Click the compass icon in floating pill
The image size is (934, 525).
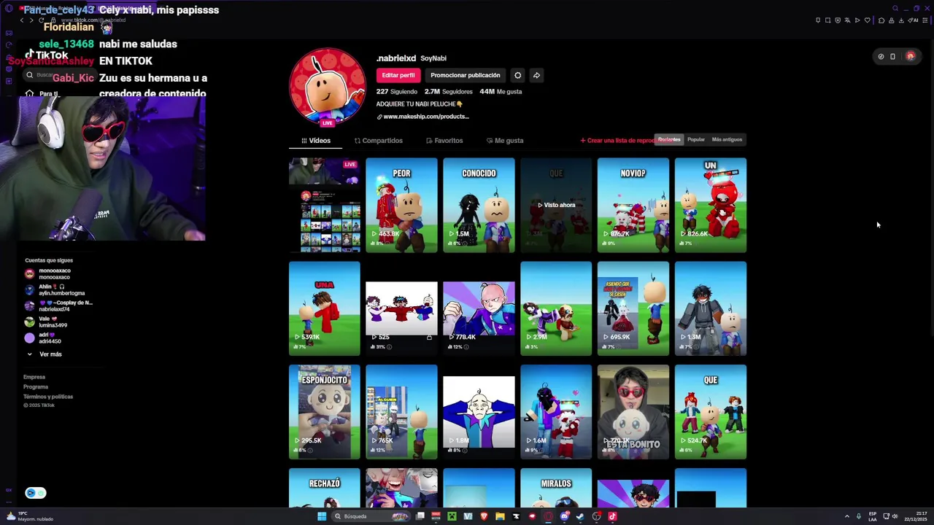(881, 56)
